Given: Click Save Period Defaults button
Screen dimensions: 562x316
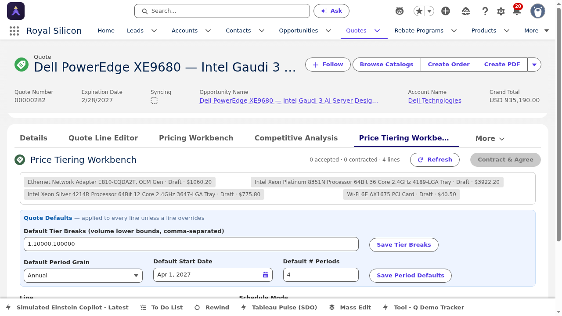Looking at the screenshot, I should click(x=411, y=276).
